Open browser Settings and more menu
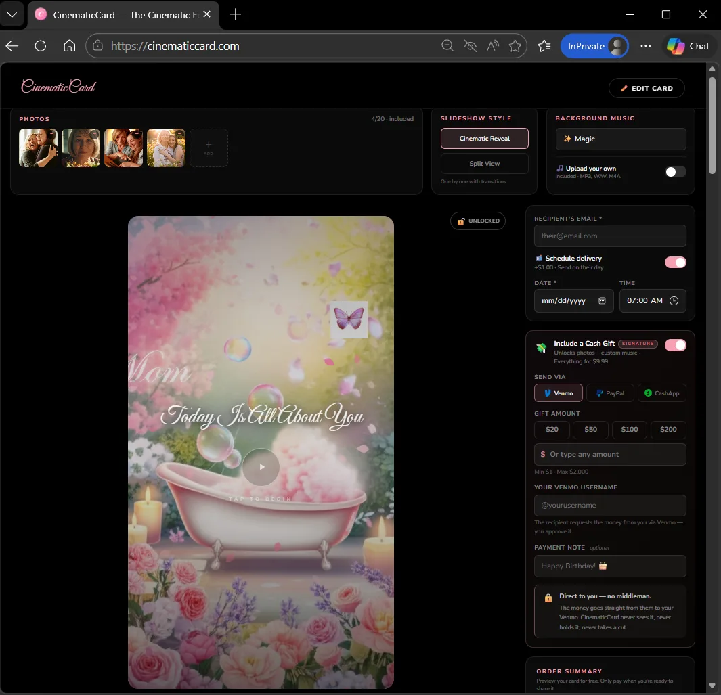This screenshot has width=721, height=695. tap(646, 46)
